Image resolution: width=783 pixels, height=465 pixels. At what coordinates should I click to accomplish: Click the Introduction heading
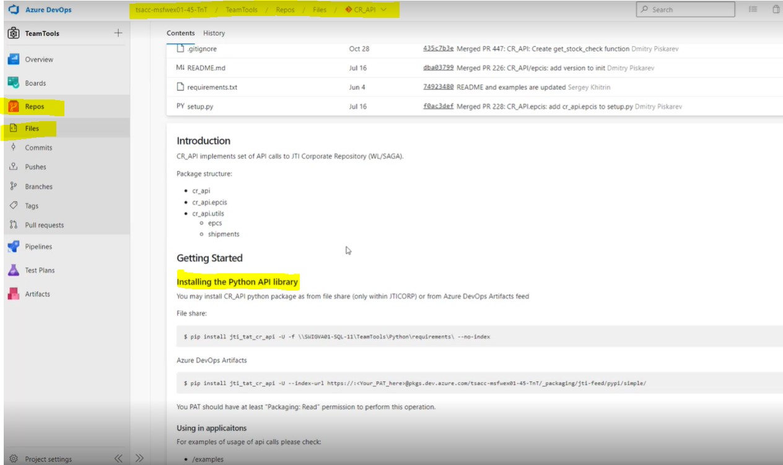pos(203,140)
